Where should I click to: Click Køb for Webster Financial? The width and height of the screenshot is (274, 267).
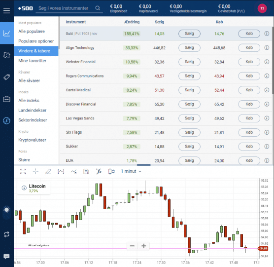pos(249,62)
